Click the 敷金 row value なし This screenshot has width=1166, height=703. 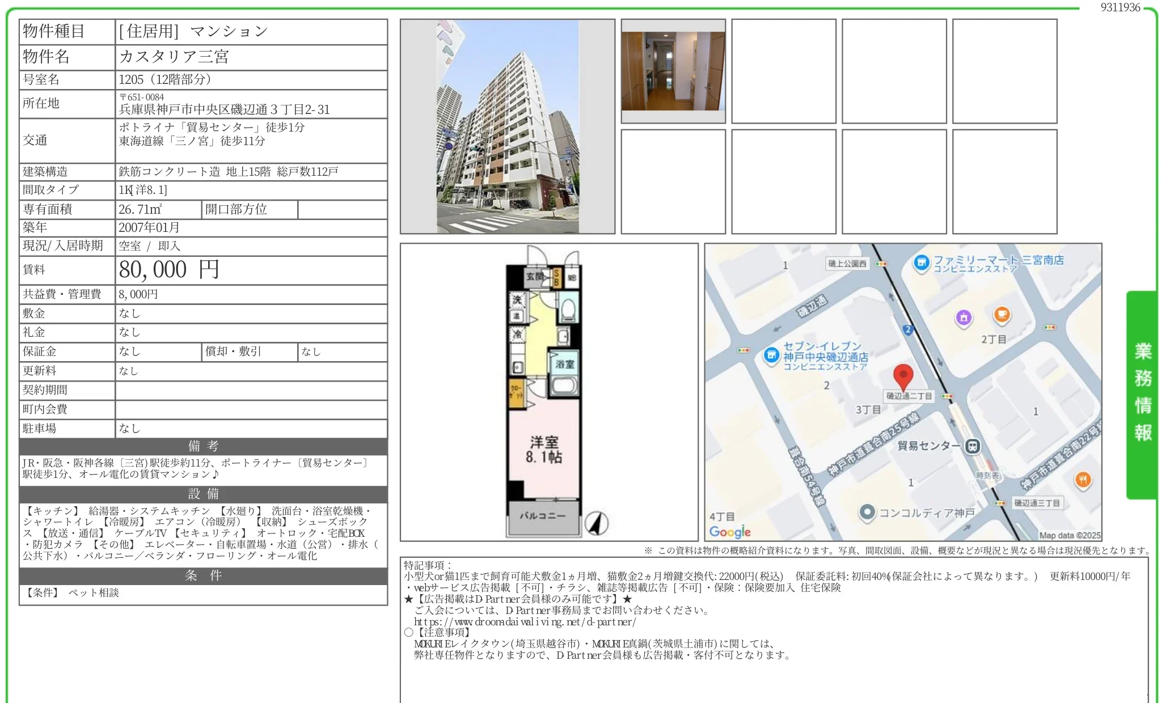point(129,314)
